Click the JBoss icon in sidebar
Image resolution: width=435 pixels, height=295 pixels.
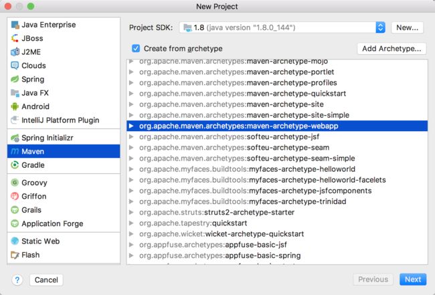coord(15,38)
